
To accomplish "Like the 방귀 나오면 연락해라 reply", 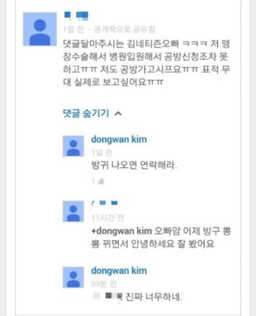I will [101, 181].
